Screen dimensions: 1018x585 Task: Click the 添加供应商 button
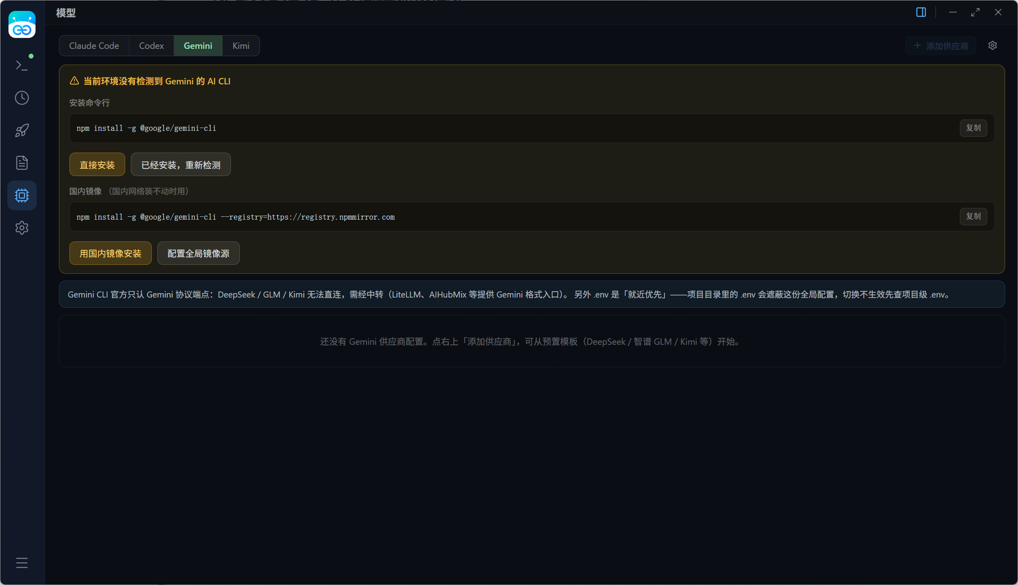(940, 46)
